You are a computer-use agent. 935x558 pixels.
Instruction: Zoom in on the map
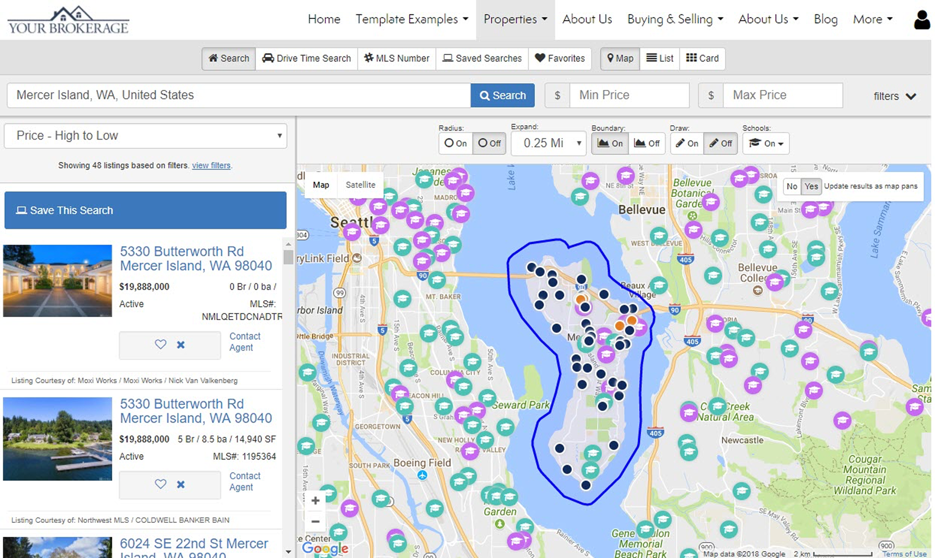pyautogui.click(x=315, y=501)
